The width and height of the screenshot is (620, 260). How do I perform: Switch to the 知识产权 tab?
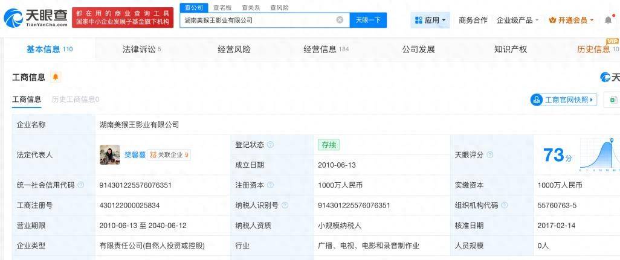tap(511, 49)
